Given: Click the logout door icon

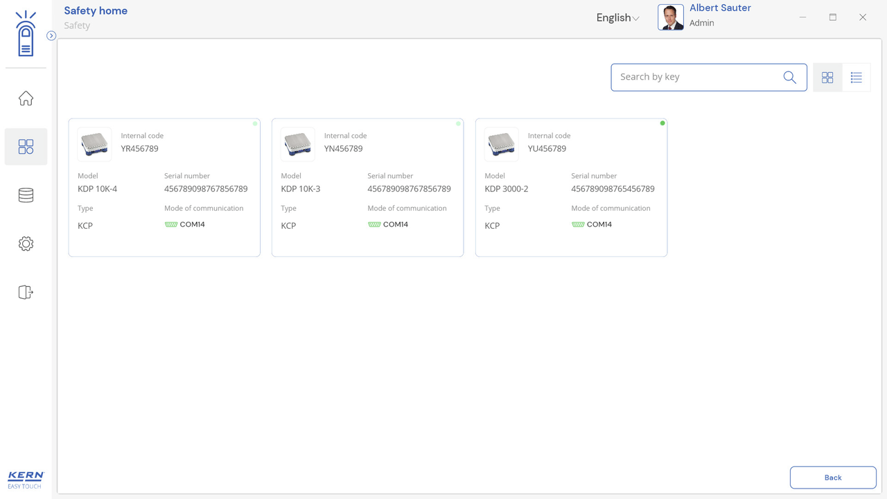Looking at the screenshot, I should click(26, 292).
